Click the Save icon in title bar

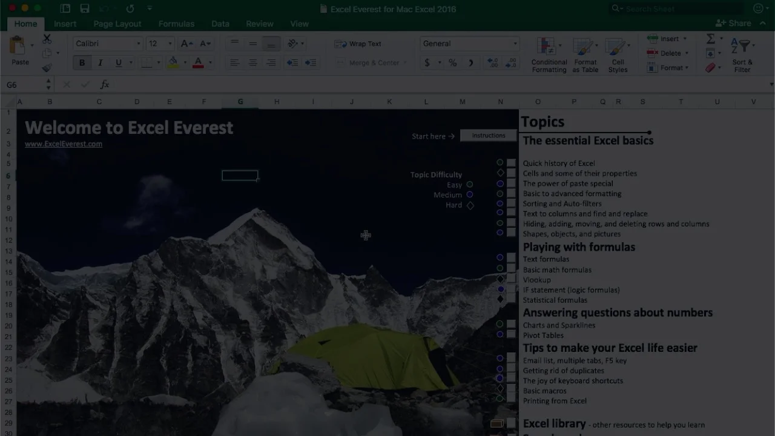coord(85,8)
